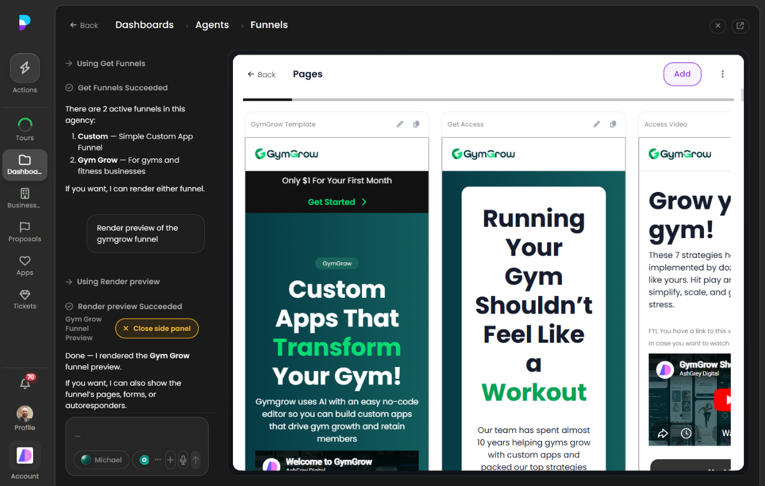Open the Proposals flag icon in sidebar
This screenshot has width=765, height=486.
(x=25, y=227)
